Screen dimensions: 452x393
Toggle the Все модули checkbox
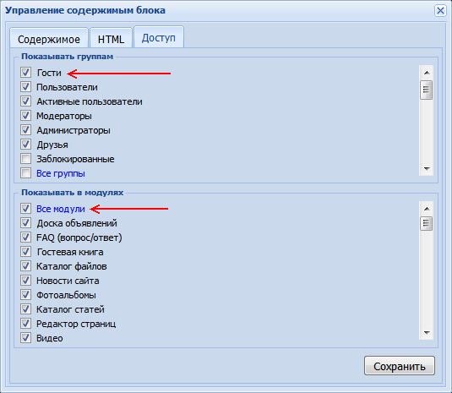click(x=25, y=209)
